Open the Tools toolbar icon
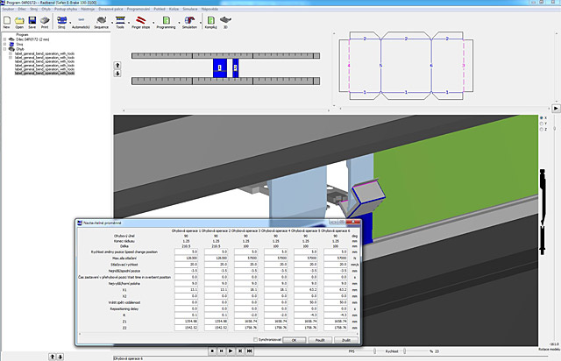Screen dimensions: 561x361 [x=120, y=20]
